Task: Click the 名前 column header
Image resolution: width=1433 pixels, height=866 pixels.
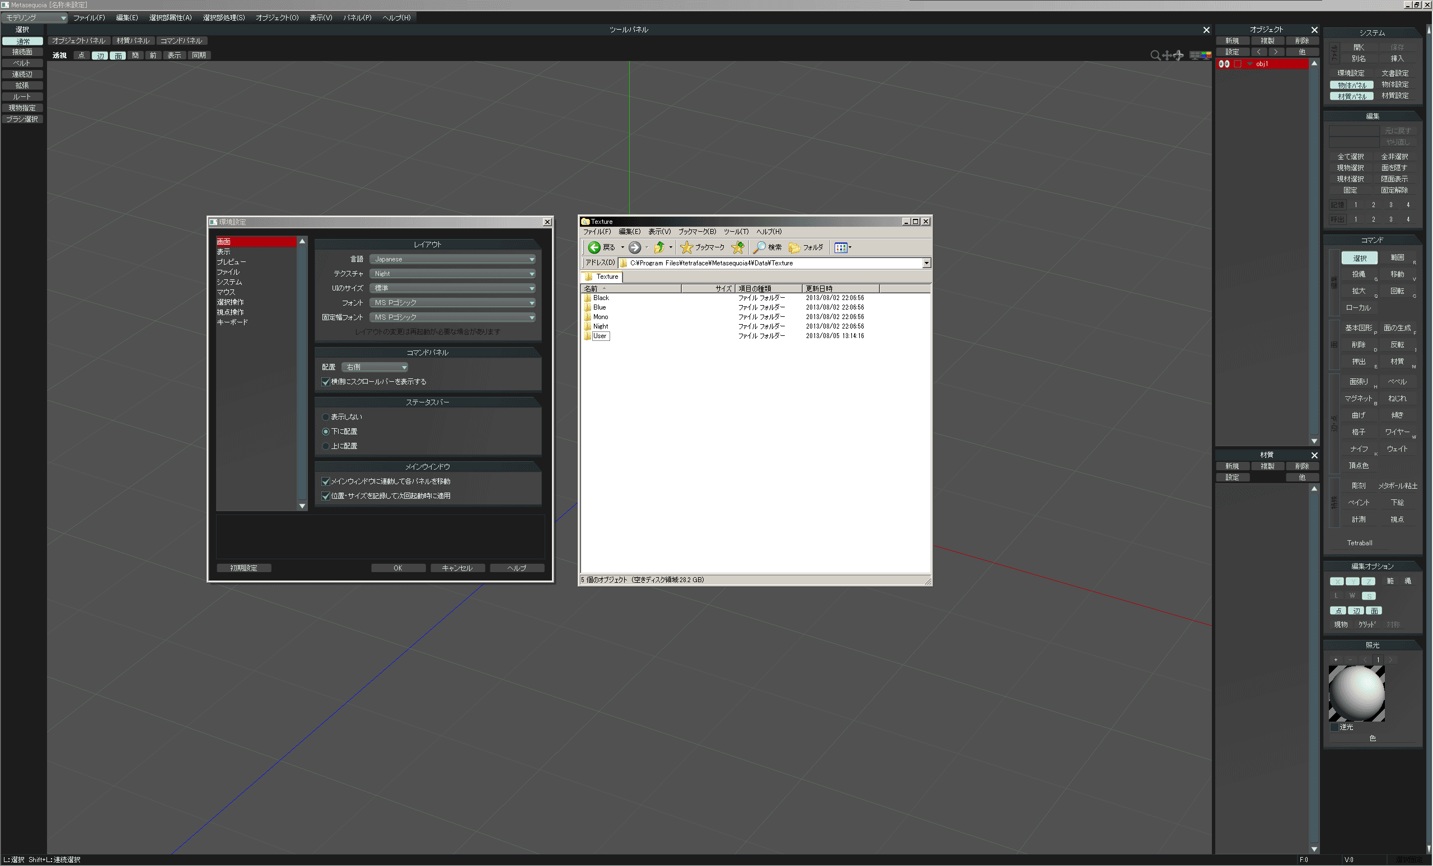Action: (631, 289)
